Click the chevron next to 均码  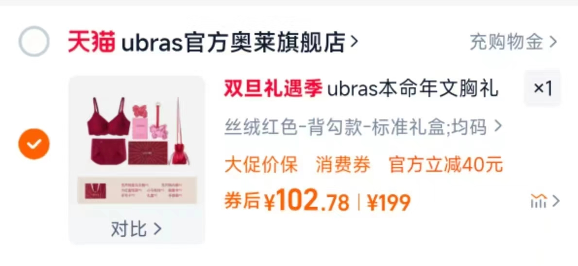pos(498,127)
